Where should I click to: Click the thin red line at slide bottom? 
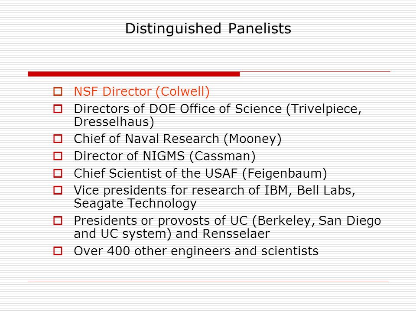point(208,281)
